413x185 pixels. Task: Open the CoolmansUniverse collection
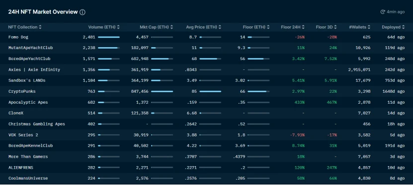tap(28, 178)
